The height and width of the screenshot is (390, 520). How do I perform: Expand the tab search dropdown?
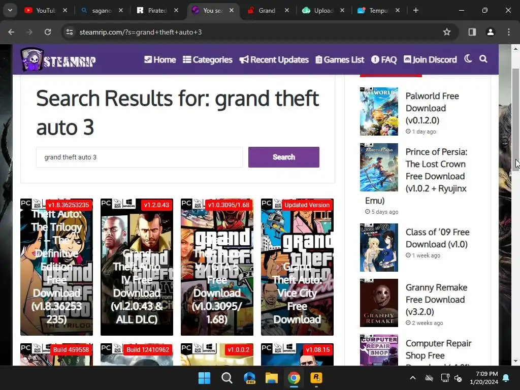10,10
